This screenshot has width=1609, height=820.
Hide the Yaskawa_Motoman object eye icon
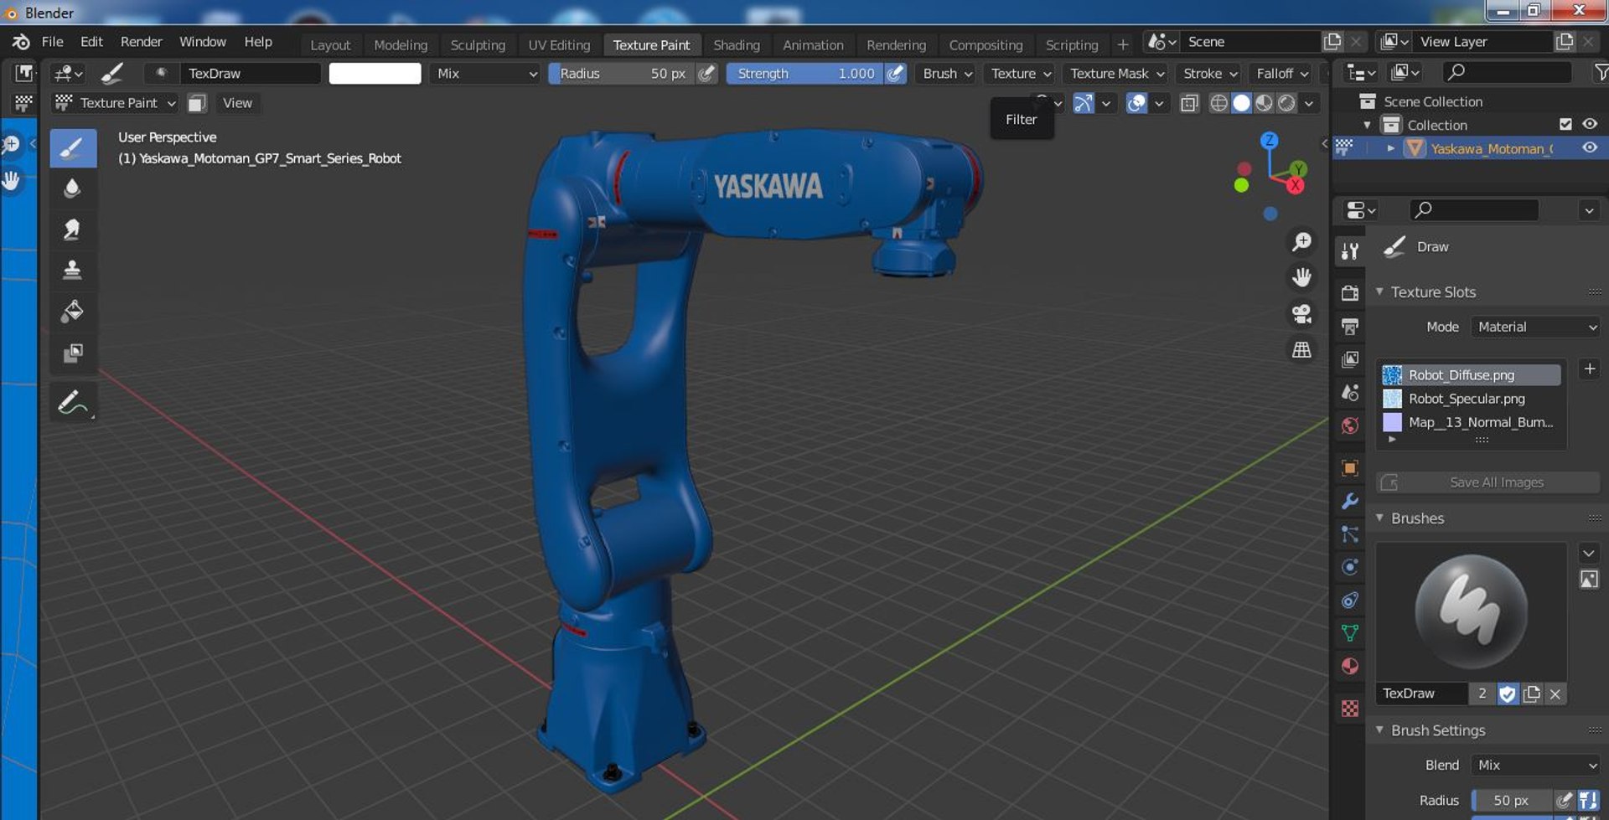click(x=1590, y=147)
